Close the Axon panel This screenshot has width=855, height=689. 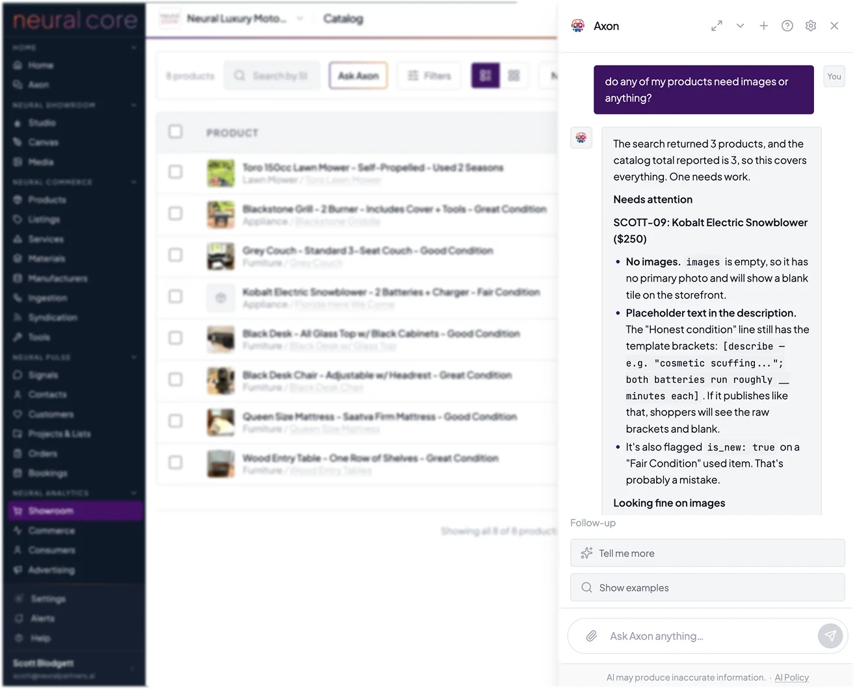pos(834,26)
